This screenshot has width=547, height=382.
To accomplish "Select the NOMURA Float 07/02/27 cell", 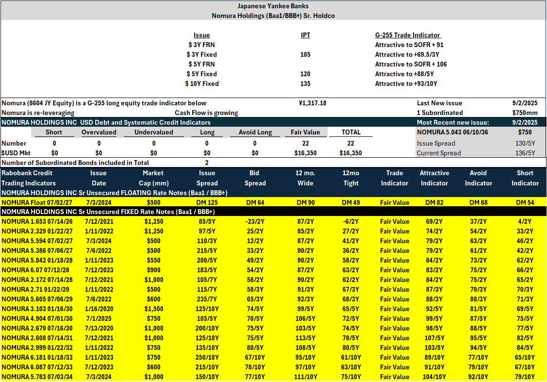I will 36,202.
